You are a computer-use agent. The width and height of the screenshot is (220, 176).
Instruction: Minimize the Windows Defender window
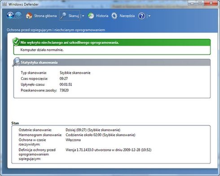pos(193,3)
